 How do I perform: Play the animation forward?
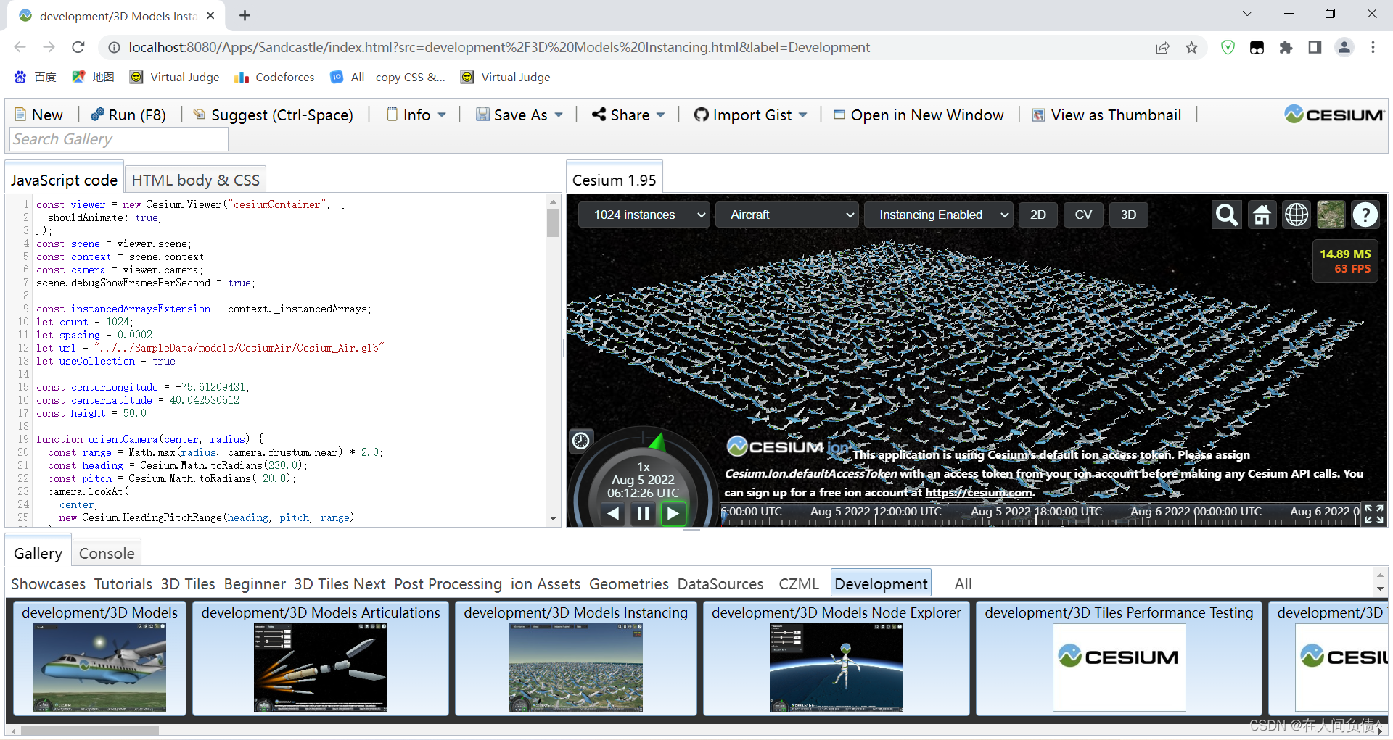pos(673,514)
